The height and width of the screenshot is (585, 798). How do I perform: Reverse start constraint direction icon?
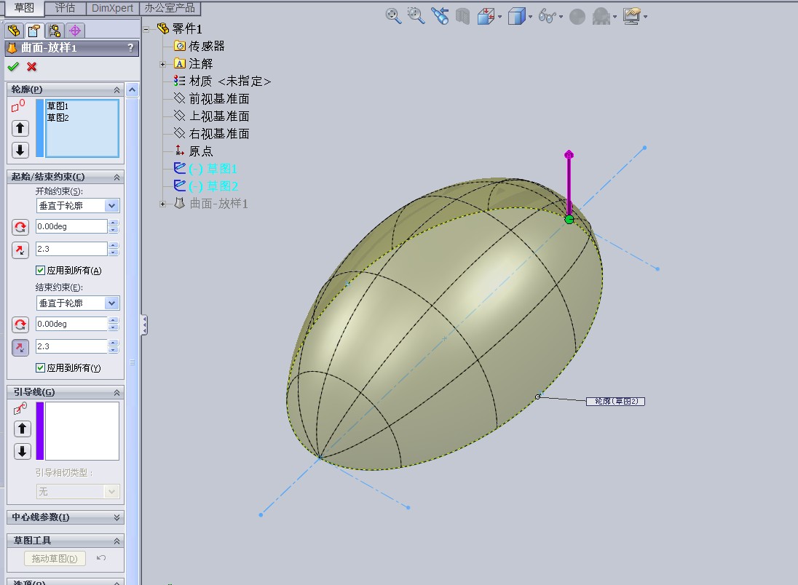20,227
